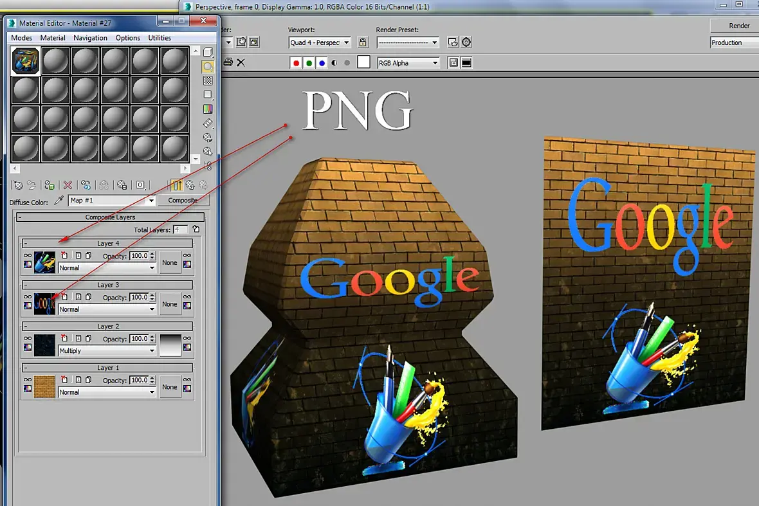The width and height of the screenshot is (759, 506).
Task: Toggle Layer 1 texture visibility
Action: click(x=28, y=380)
